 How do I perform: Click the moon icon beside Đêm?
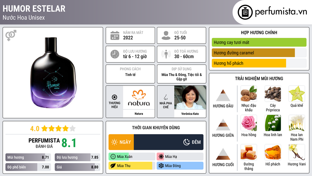click(x=186, y=142)
